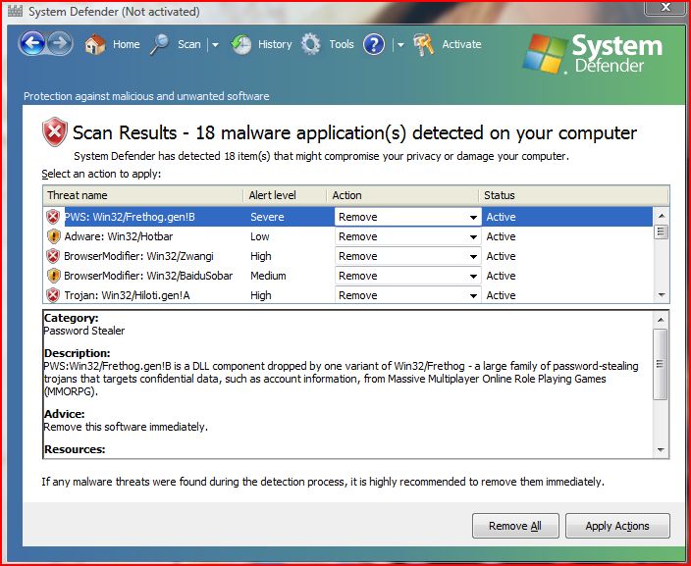This screenshot has width=691, height=566.
Task: Select the BrowserModifier: Win32/BaiduSobar row
Action: pyautogui.click(x=348, y=276)
